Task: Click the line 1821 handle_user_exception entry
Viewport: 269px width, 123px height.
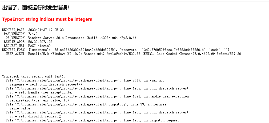Action: point(97,96)
